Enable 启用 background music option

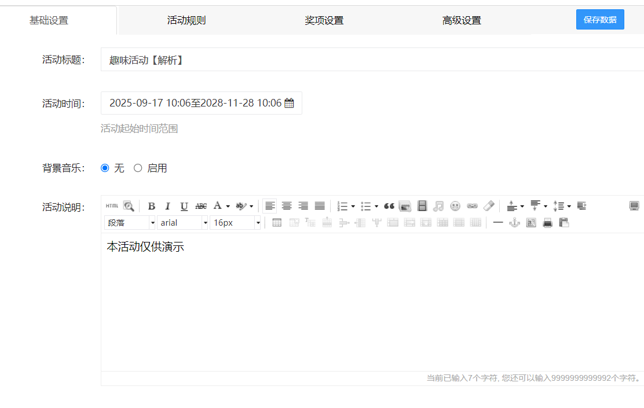tap(138, 168)
